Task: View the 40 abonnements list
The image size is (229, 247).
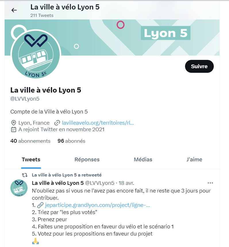Action: 30,141
